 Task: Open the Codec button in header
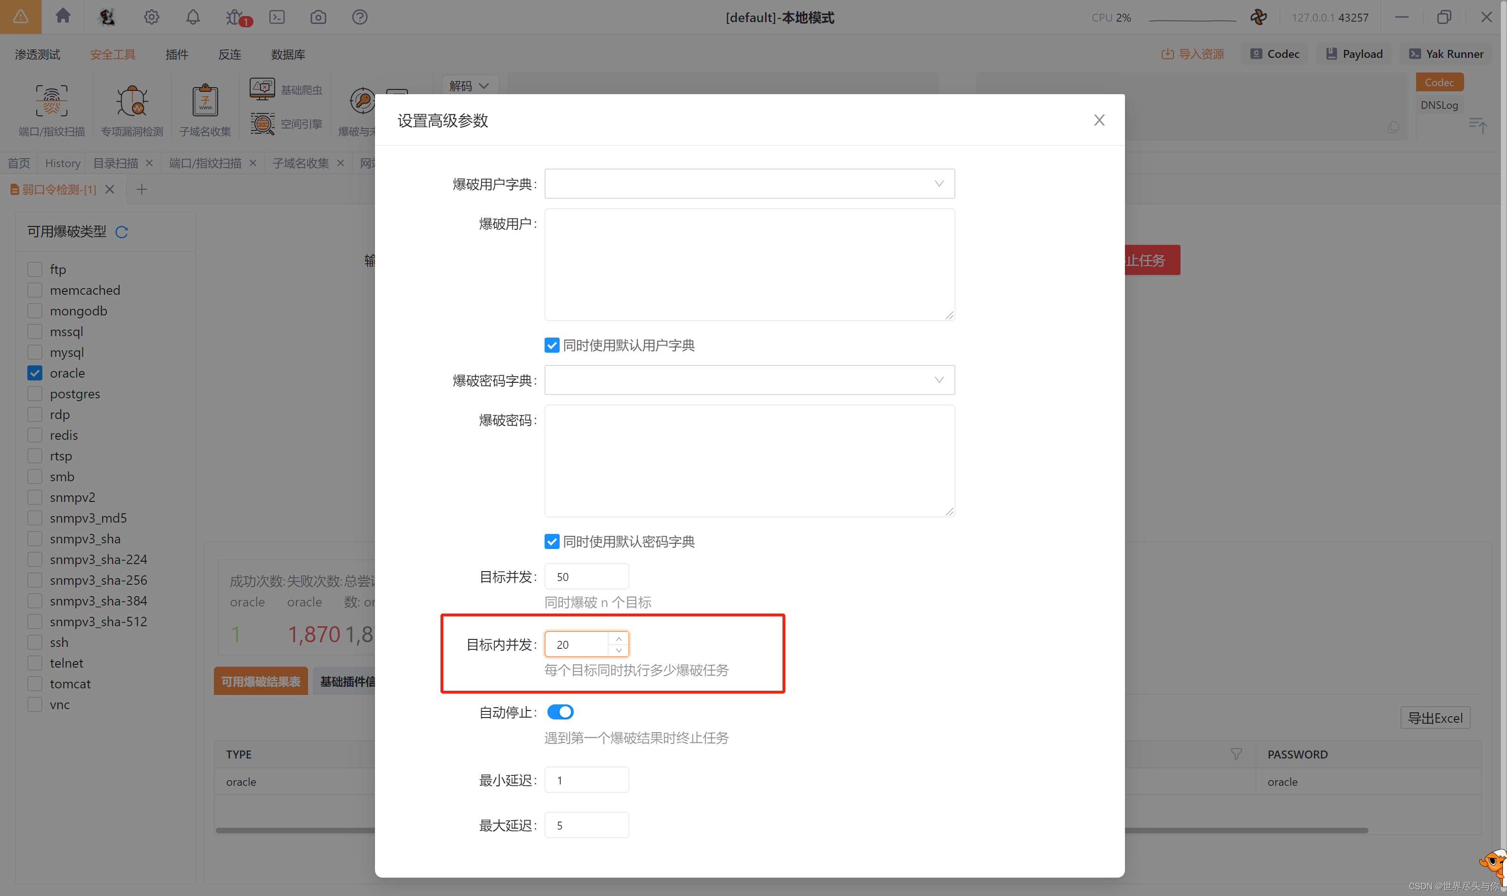tap(1274, 54)
